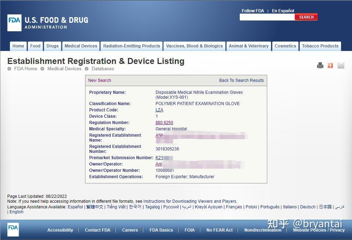Click the FDA logo in the header
This screenshot has width=352, height=240.
[x=14, y=23]
